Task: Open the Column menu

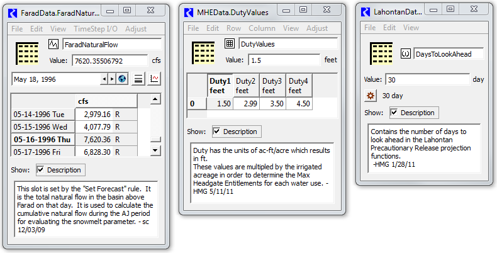Action: [262, 28]
